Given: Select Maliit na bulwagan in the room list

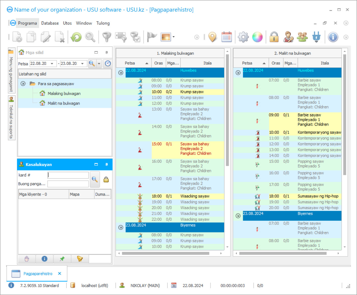Looking at the screenshot, I should pos(64,103).
